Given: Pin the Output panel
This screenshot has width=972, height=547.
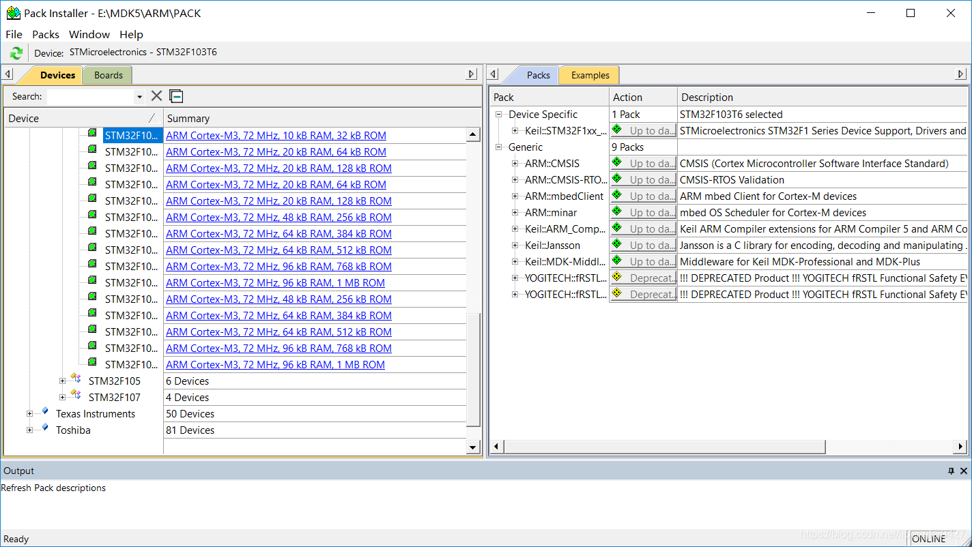Looking at the screenshot, I should coord(951,471).
